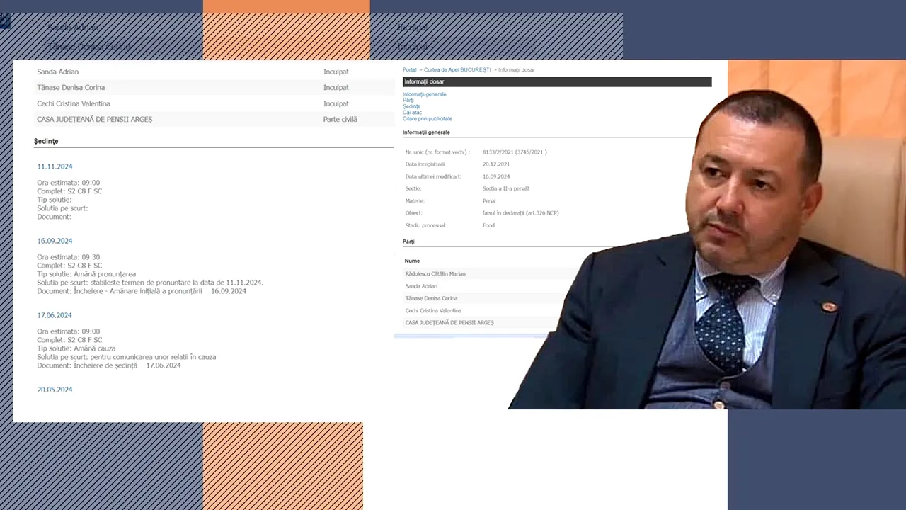Viewport: 906px width, 510px height.
Task: Click the Nume column header
Action: [x=412, y=261]
